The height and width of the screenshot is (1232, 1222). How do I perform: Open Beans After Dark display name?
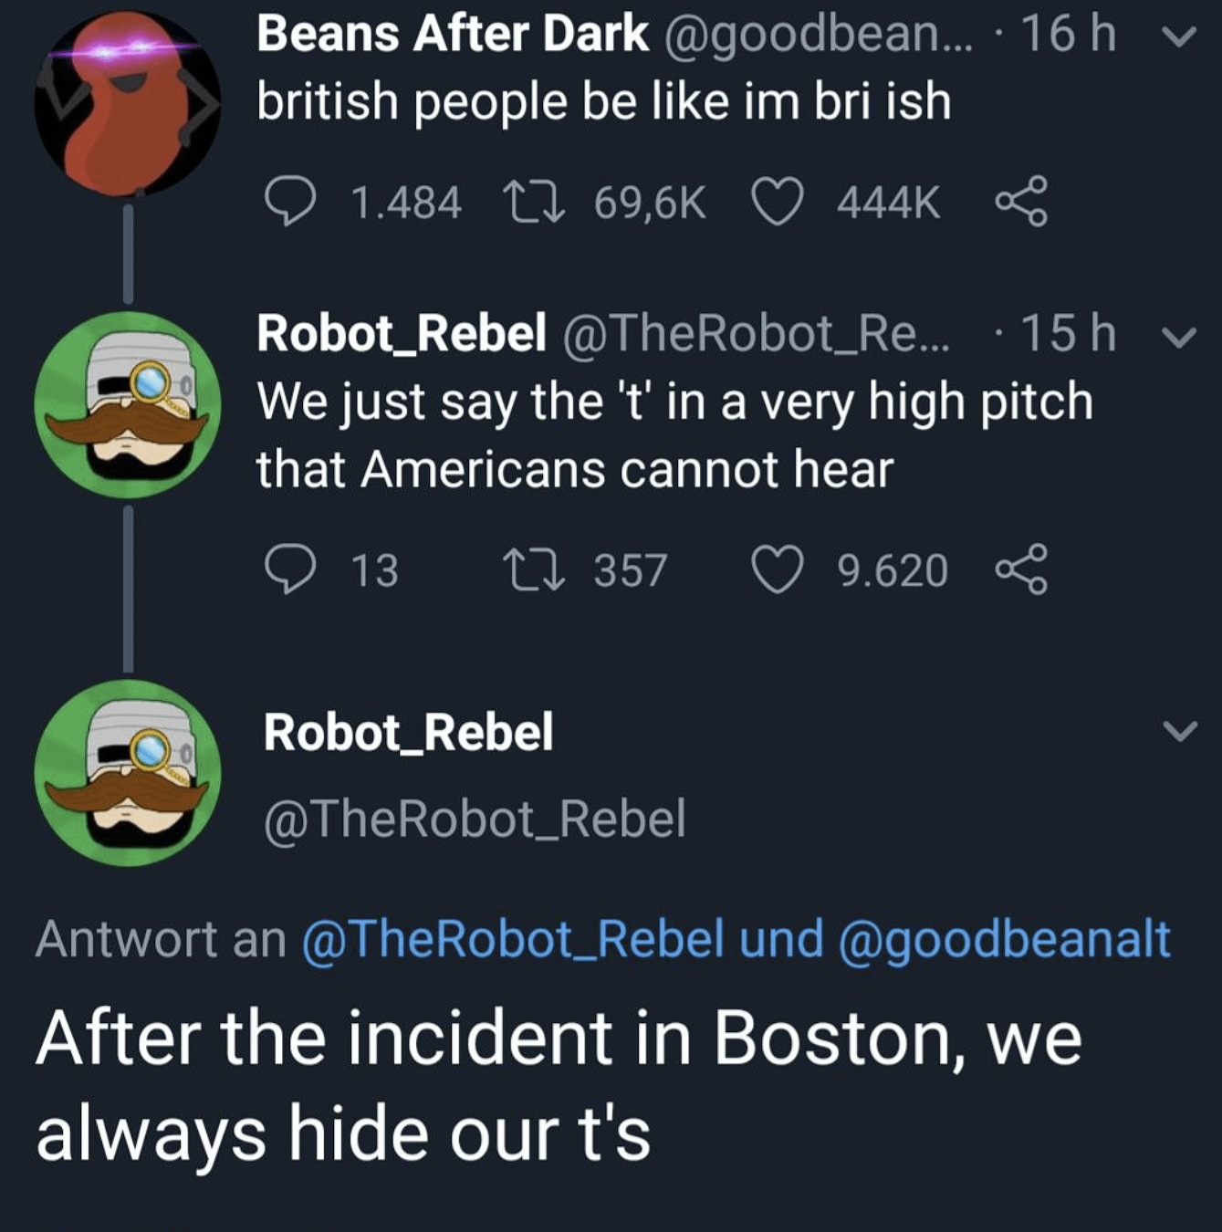(452, 35)
